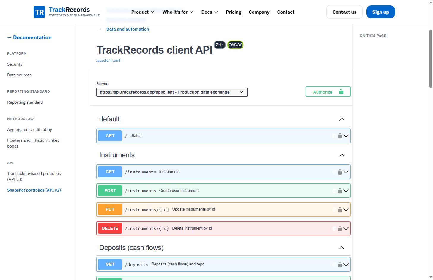Open the Who it's for dropdown
Viewport: 433px width, 280px height.
[178, 12]
